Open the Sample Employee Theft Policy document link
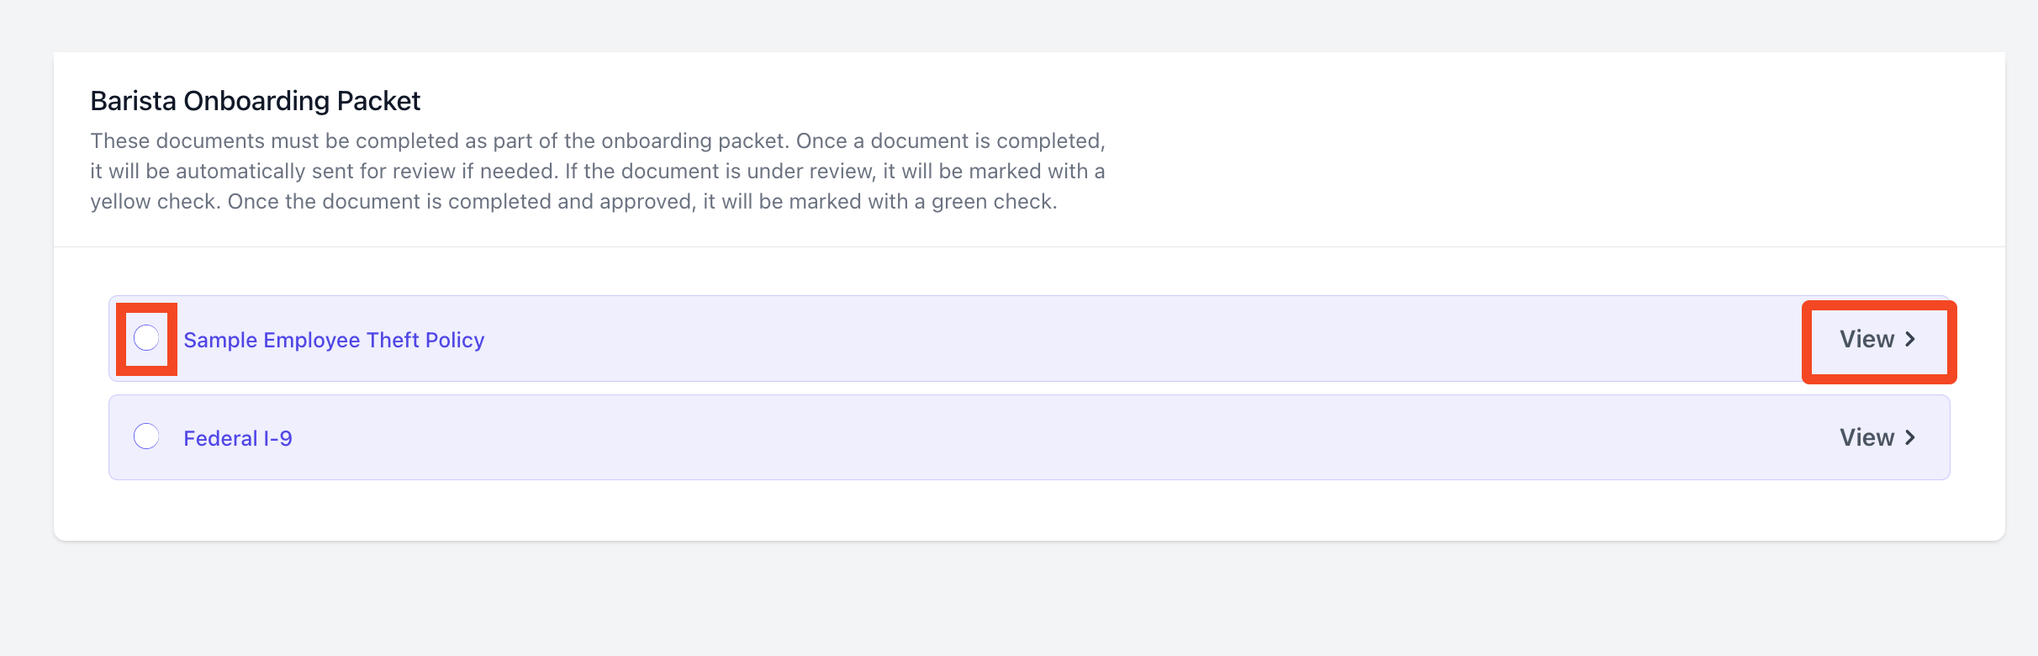This screenshot has height=656, width=2038. click(x=334, y=340)
